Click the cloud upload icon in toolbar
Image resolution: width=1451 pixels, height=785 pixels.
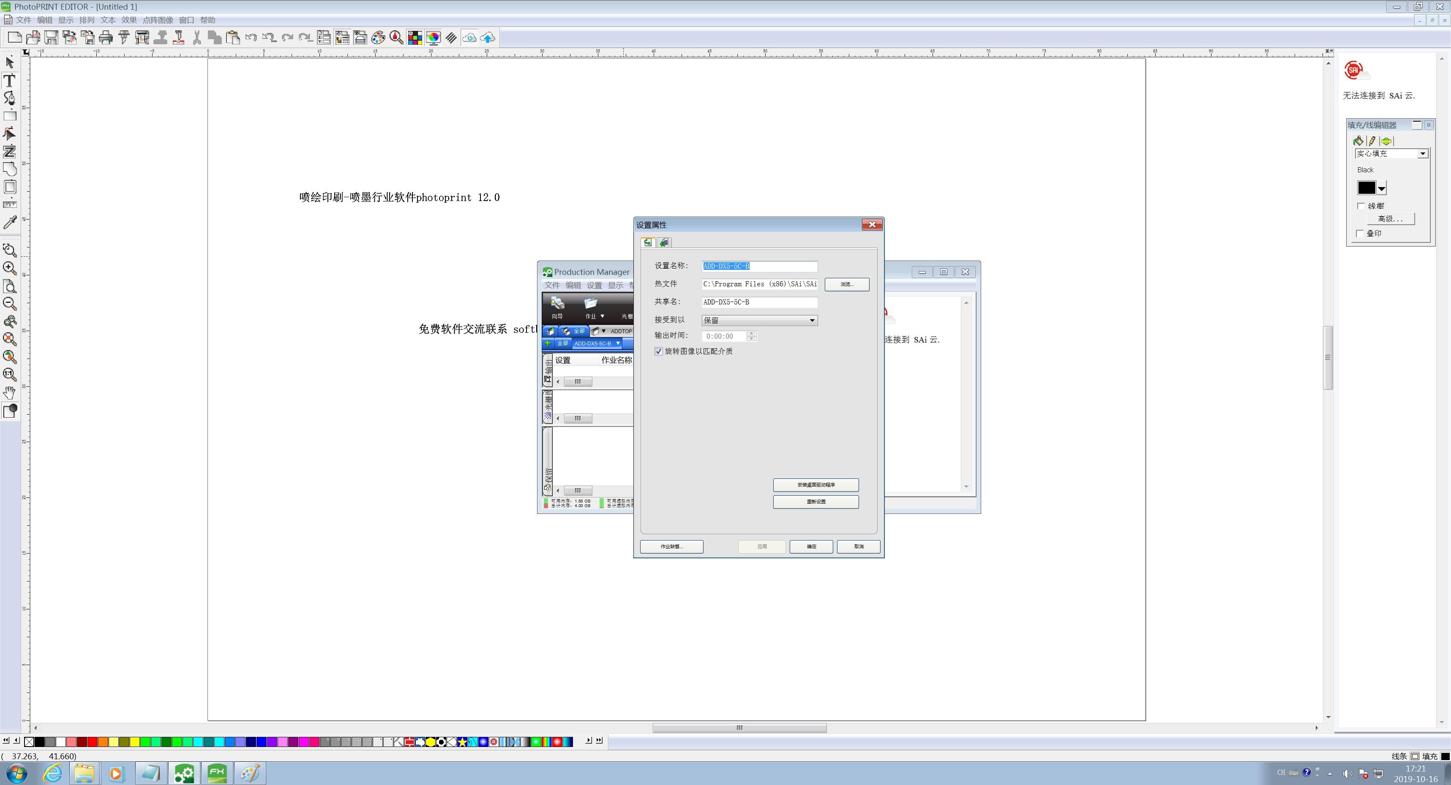pos(488,38)
